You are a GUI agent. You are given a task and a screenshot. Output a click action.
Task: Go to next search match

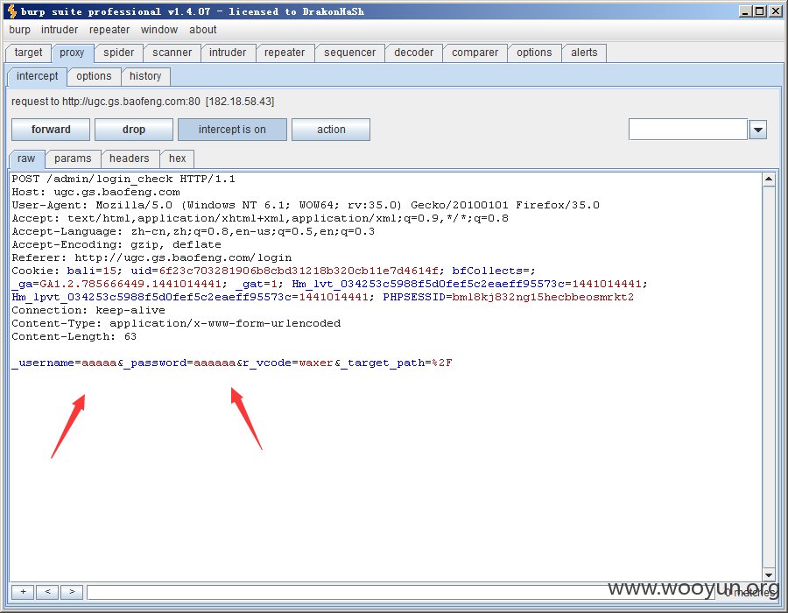(72, 592)
